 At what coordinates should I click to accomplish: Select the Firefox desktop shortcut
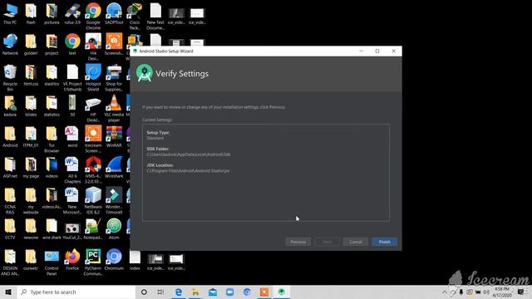pos(72,260)
